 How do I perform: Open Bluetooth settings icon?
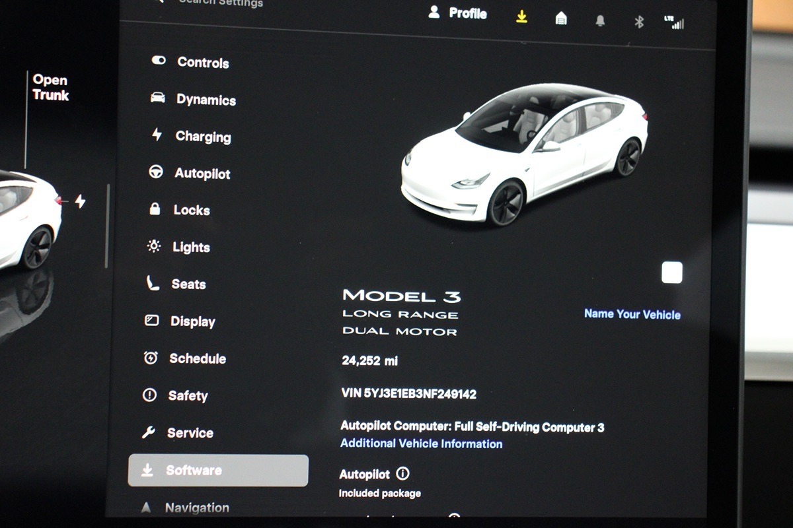tap(639, 22)
